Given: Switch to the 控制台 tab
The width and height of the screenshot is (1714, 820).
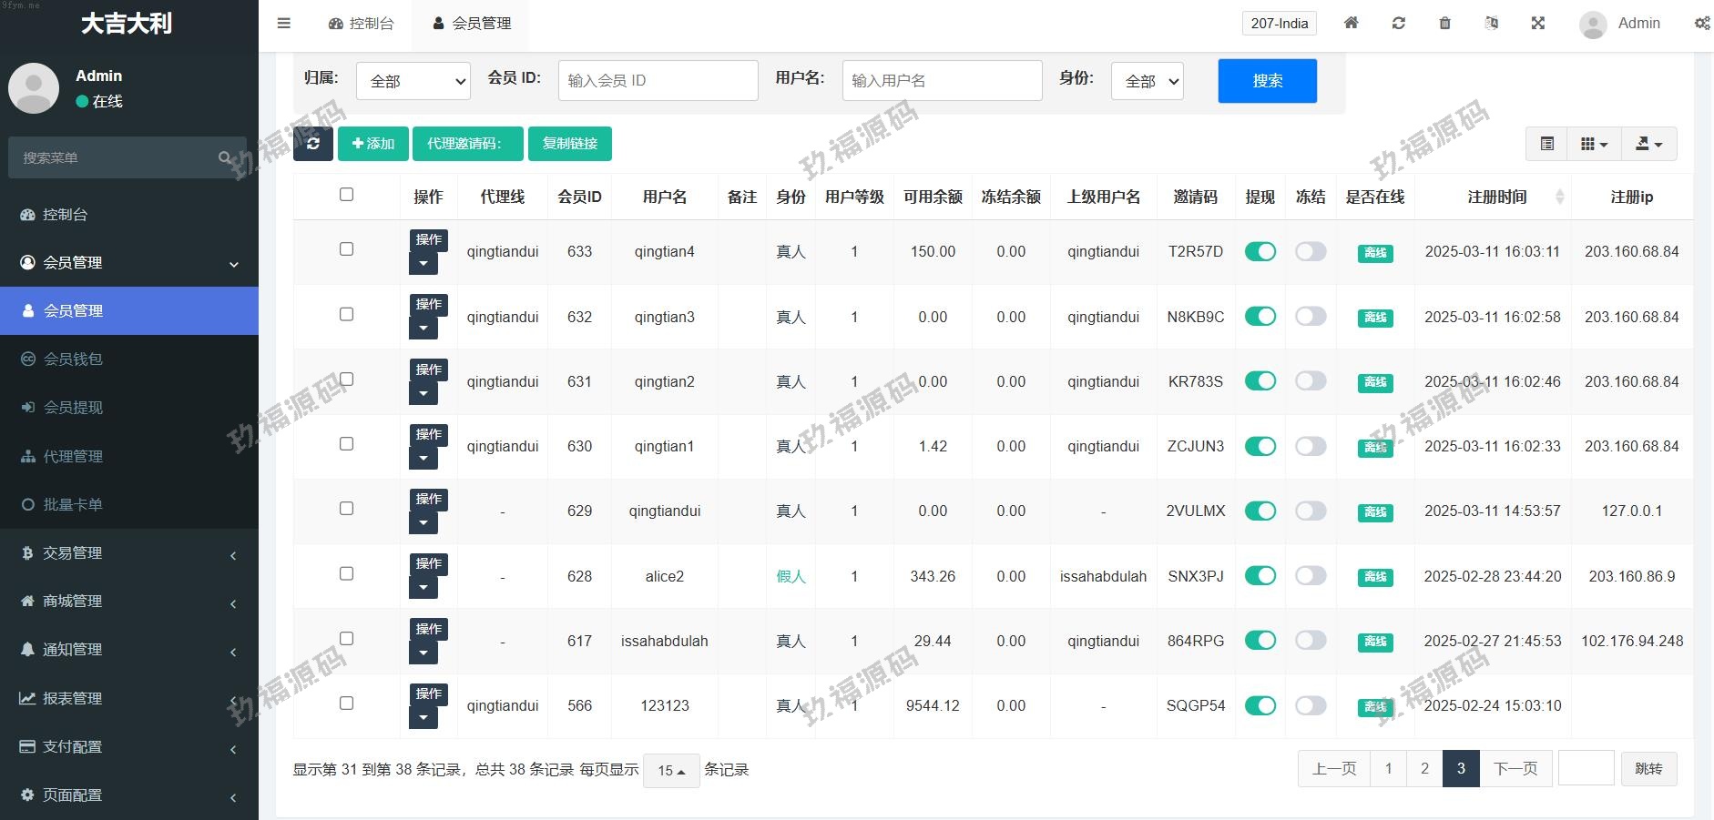Looking at the screenshot, I should click(362, 24).
